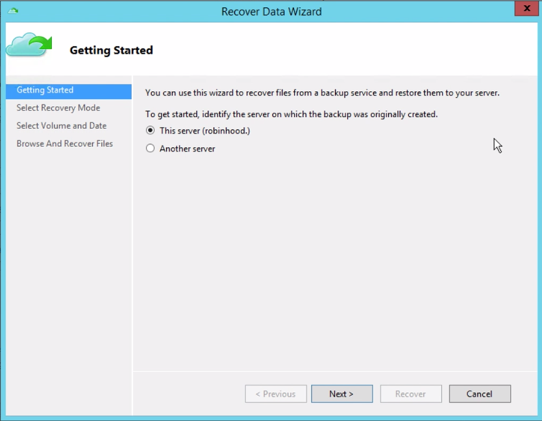The width and height of the screenshot is (542, 421).
Task: Go to Select Recovery Mode step
Action: pos(58,108)
